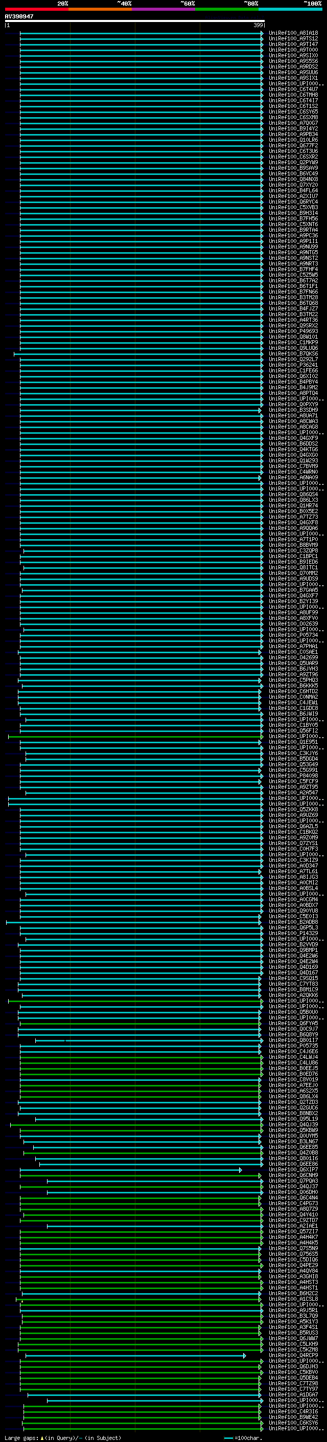Select the UniRef100_A9NST2 label

click(293, 258)
